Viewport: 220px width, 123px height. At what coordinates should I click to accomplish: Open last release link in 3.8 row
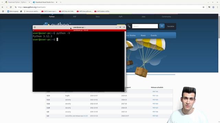86,116
